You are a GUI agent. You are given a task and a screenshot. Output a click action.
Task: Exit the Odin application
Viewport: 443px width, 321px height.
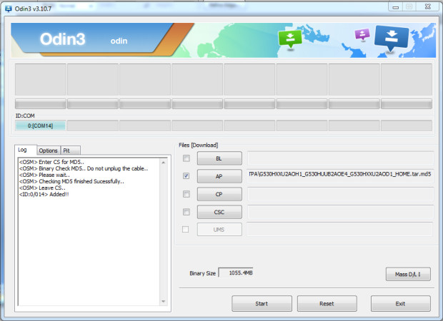[401, 303]
